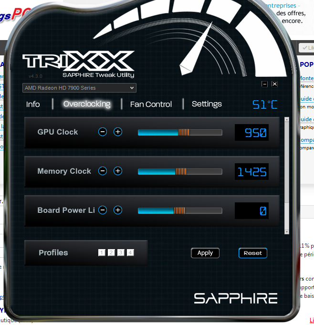The height and width of the screenshot is (325, 314).
Task: Open the Fan Control tab
Action: pos(151,104)
